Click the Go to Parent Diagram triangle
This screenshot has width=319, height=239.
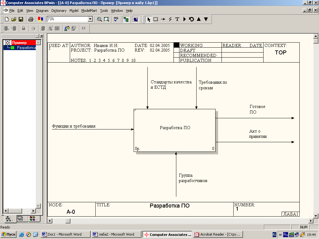(199, 19)
